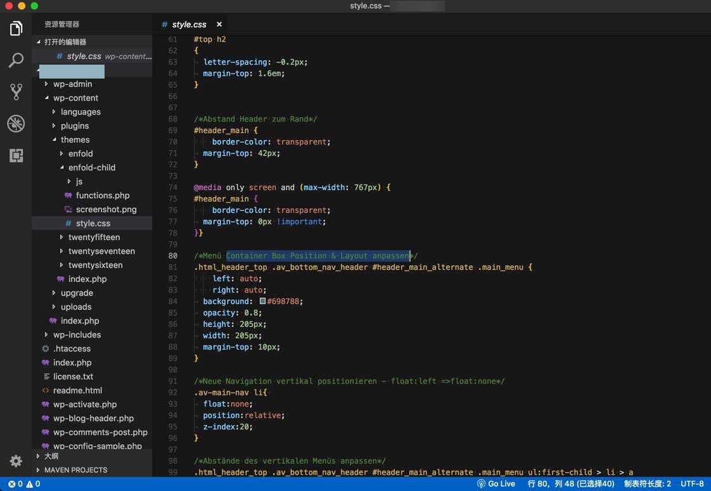Click the line and column position indicator
The width and height of the screenshot is (711, 491).
click(x=570, y=484)
